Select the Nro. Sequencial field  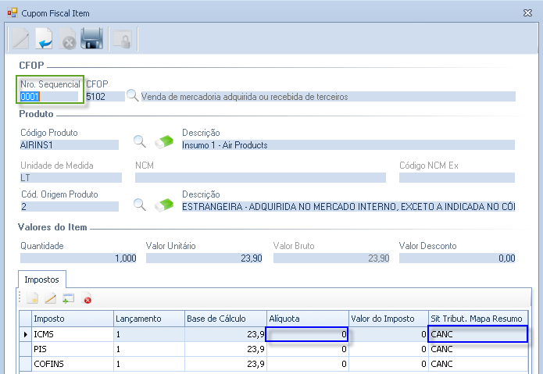pos(48,97)
